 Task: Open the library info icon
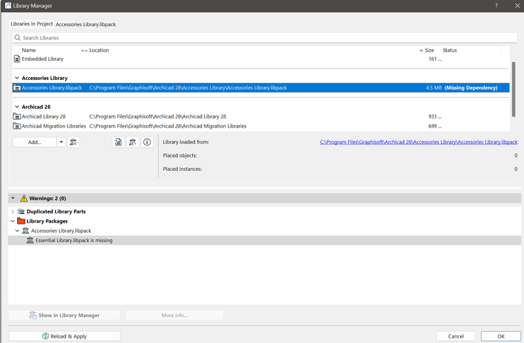click(x=147, y=142)
